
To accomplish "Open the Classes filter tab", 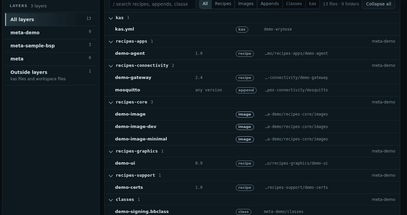I will [294, 4].
